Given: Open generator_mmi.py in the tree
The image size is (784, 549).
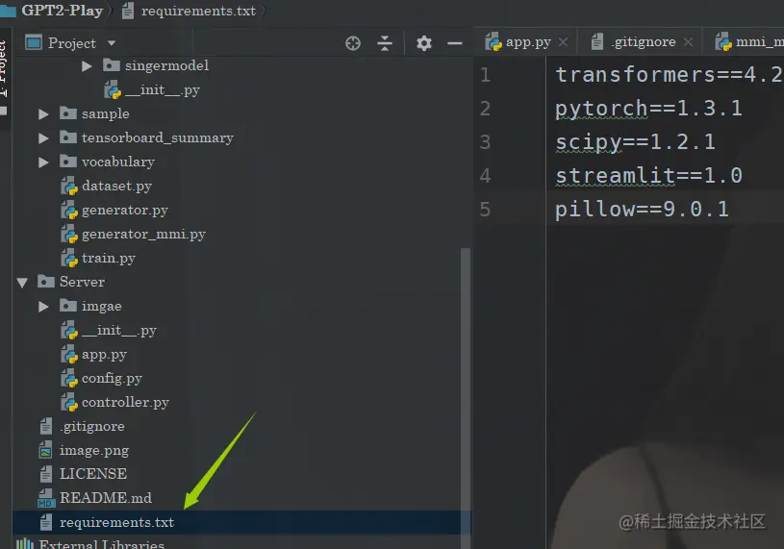Looking at the screenshot, I should tap(143, 235).
